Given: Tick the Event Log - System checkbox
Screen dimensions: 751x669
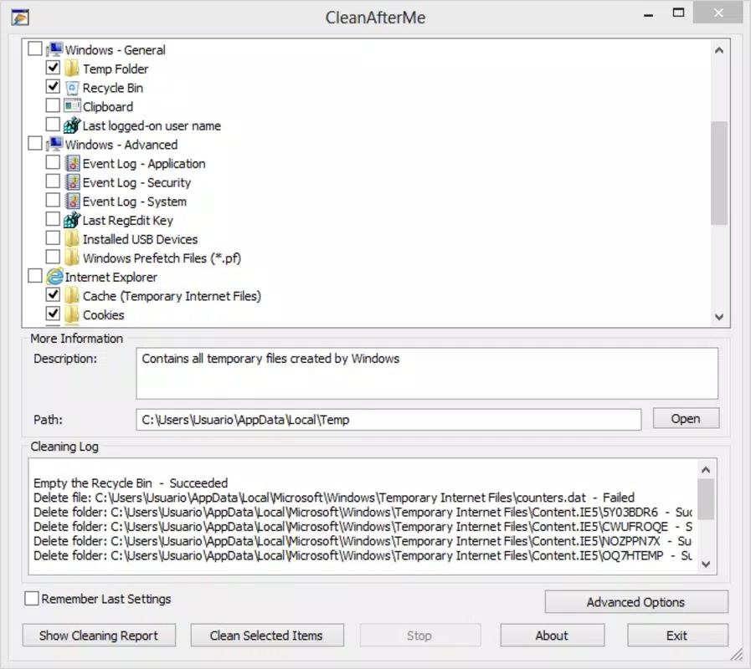Looking at the screenshot, I should [x=53, y=200].
